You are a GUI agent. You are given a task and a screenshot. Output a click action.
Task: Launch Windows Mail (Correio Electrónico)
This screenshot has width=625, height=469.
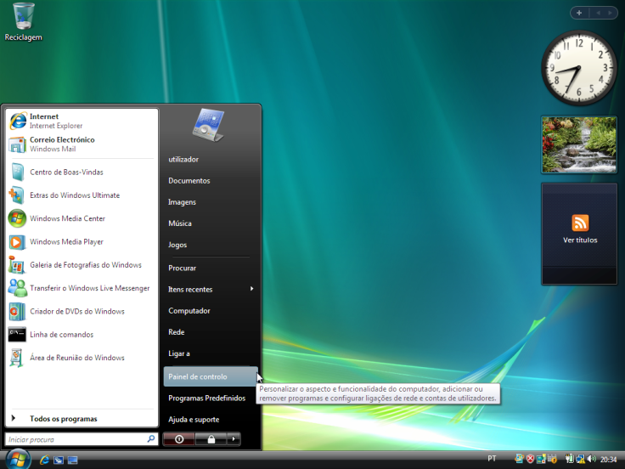click(x=61, y=144)
